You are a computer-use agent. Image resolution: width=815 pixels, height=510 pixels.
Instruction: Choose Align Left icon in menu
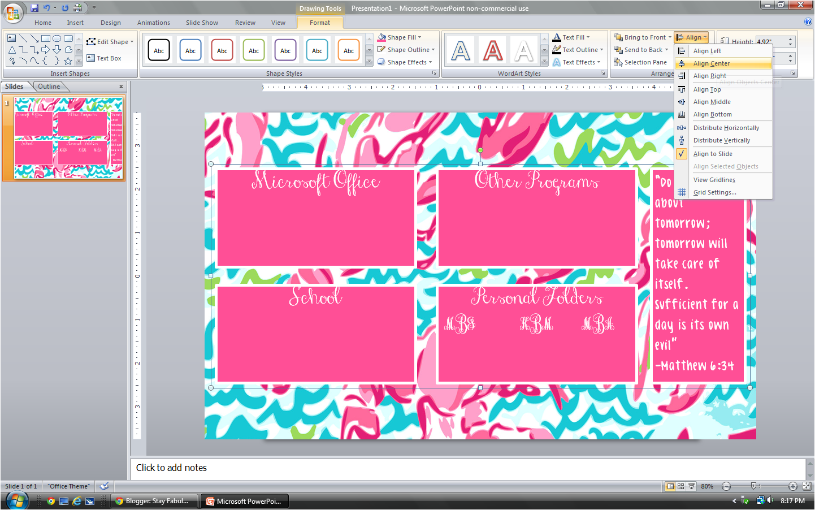[x=682, y=51]
